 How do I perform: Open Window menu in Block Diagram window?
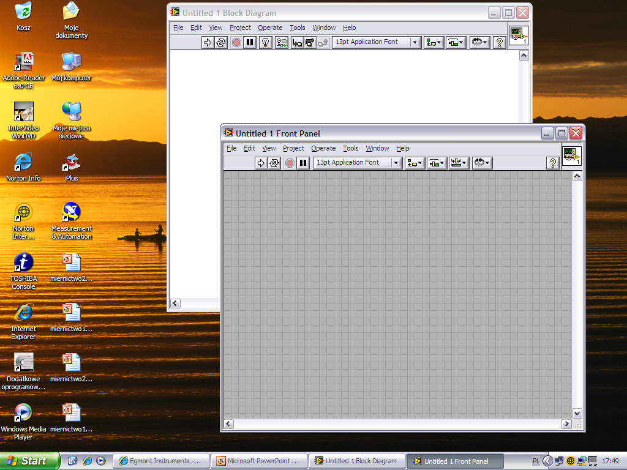pyautogui.click(x=324, y=28)
